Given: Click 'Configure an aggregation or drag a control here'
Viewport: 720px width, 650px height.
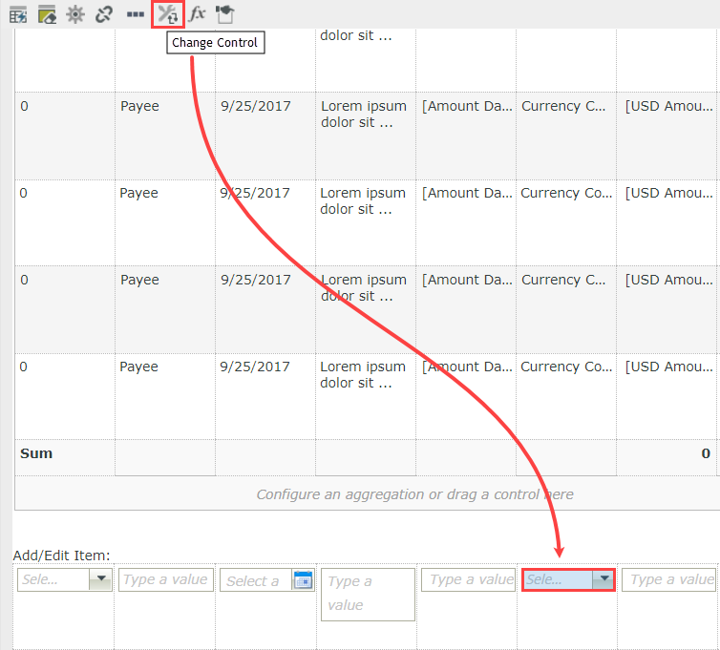Looking at the screenshot, I should click(x=415, y=494).
